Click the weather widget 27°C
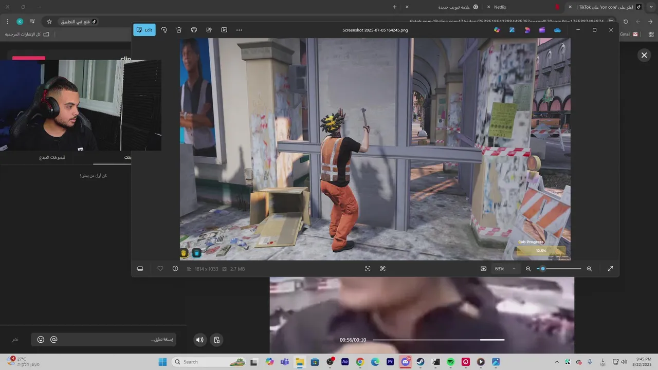Screen dimensions: 658x370 [x=23, y=362]
